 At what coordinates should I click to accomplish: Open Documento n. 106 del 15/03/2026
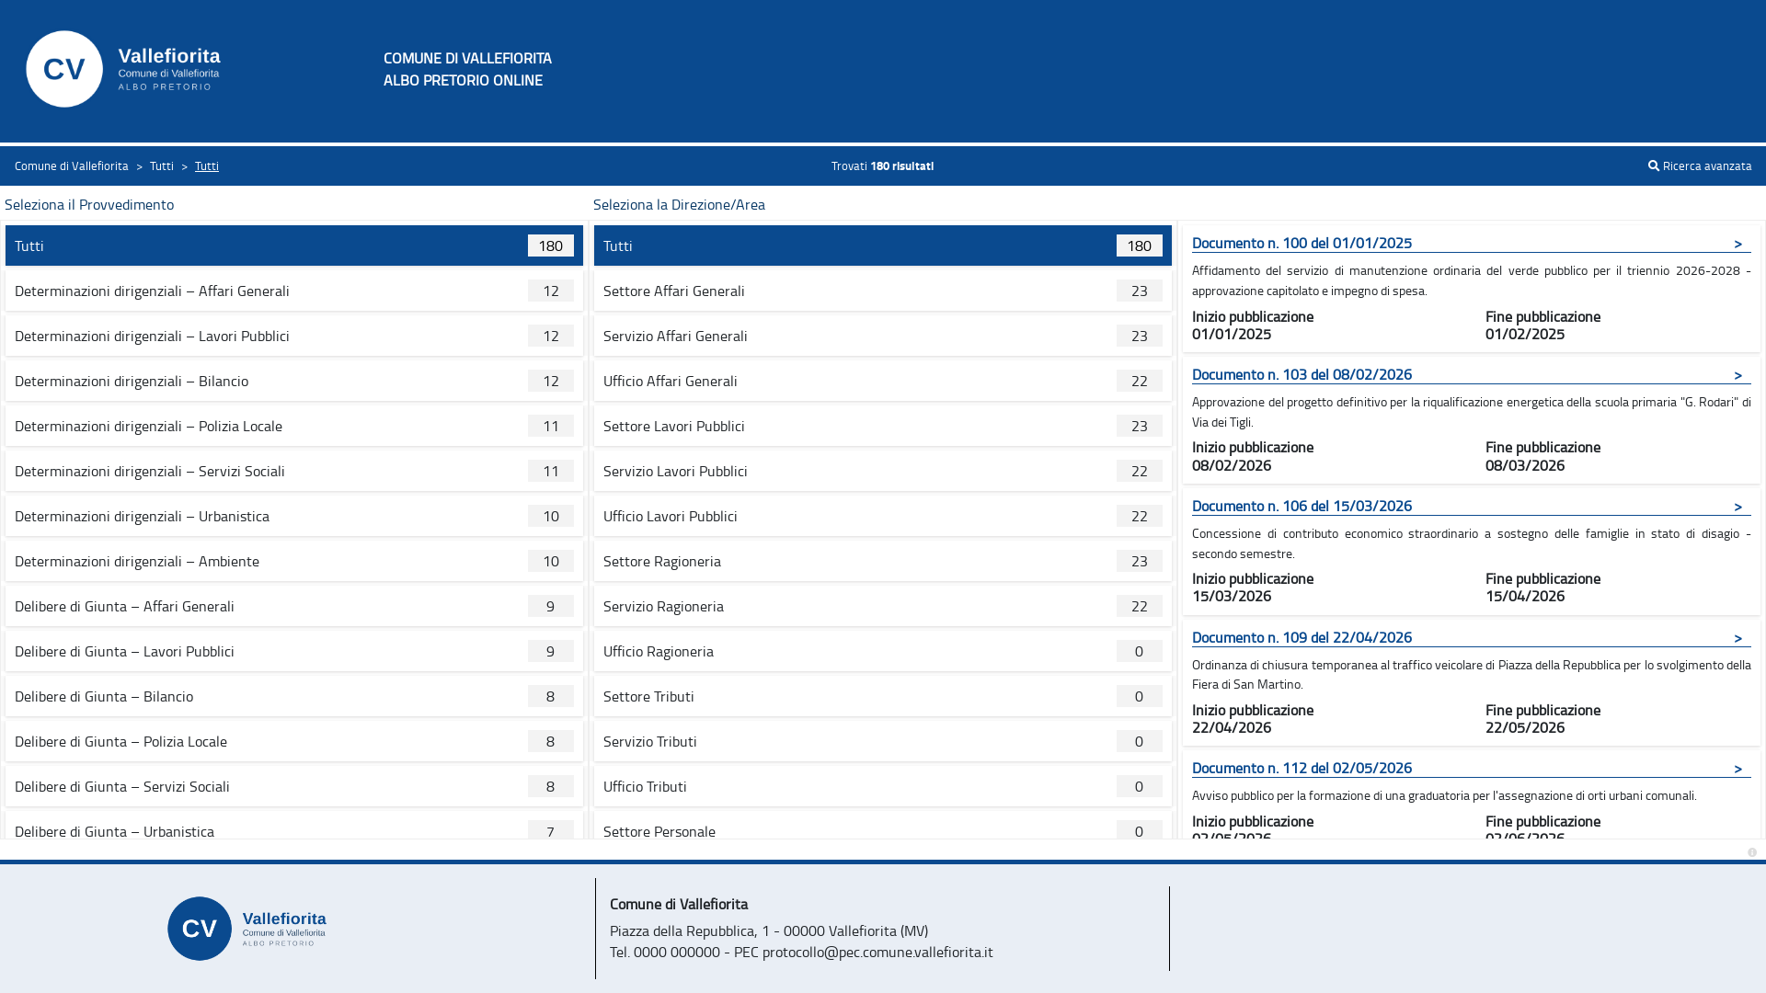pyautogui.click(x=1302, y=506)
